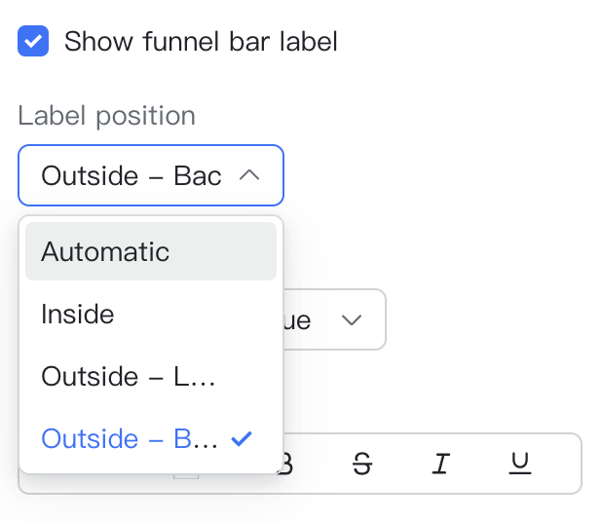Choose the Automatic label position
The image size is (602, 522).
[105, 252]
